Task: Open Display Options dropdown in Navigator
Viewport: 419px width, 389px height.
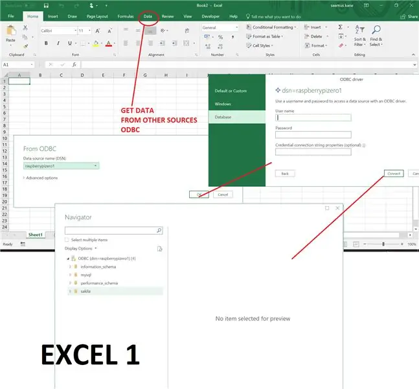Action: pos(81,248)
